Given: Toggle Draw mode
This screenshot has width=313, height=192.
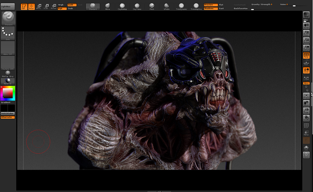Looking at the screenshot, I should pyautogui.click(x=31, y=7).
